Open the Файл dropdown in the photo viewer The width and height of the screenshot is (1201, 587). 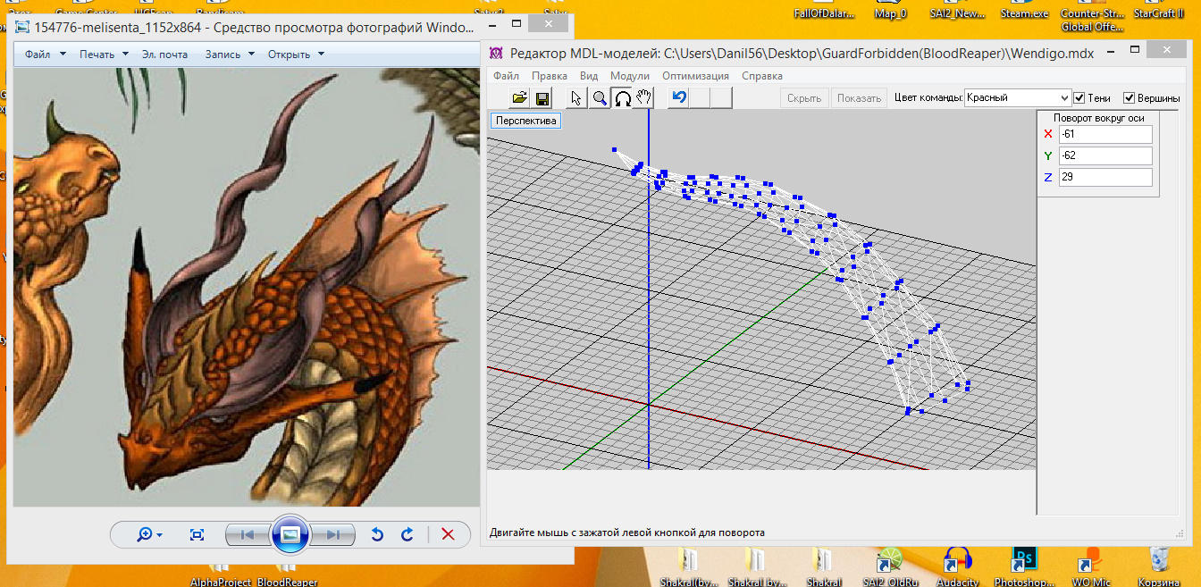[x=46, y=55]
